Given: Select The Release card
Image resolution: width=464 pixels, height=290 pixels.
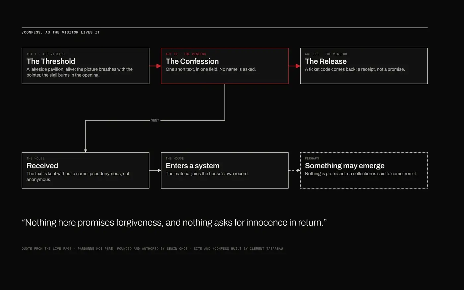Looking at the screenshot, I should [x=364, y=66].
